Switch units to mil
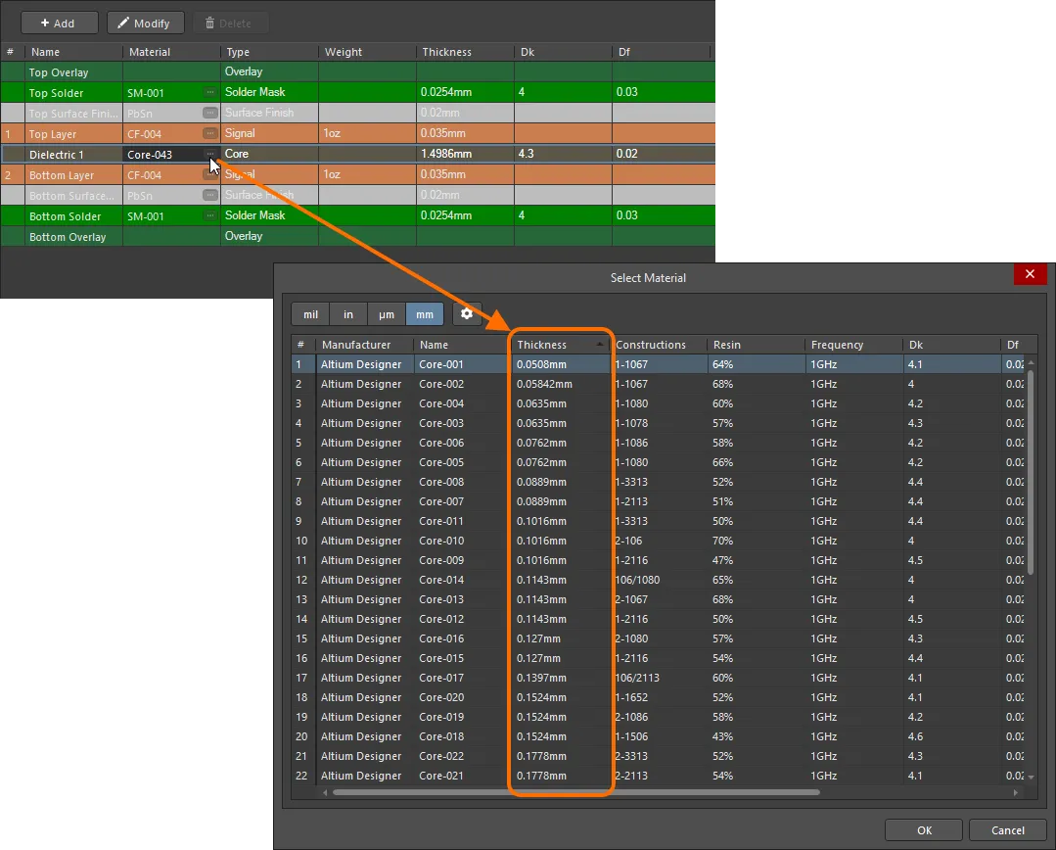The width and height of the screenshot is (1056, 850). click(310, 314)
